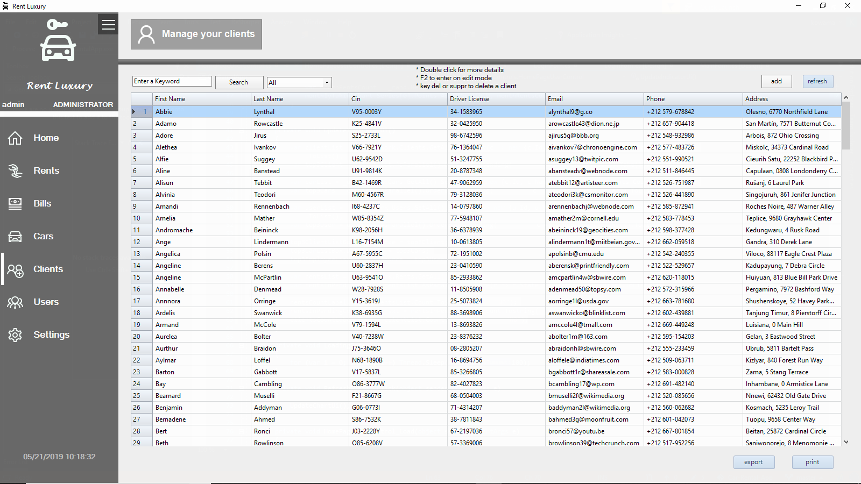The image size is (861, 484).
Task: Click the Clients people-plus icon
Action: [x=15, y=270]
